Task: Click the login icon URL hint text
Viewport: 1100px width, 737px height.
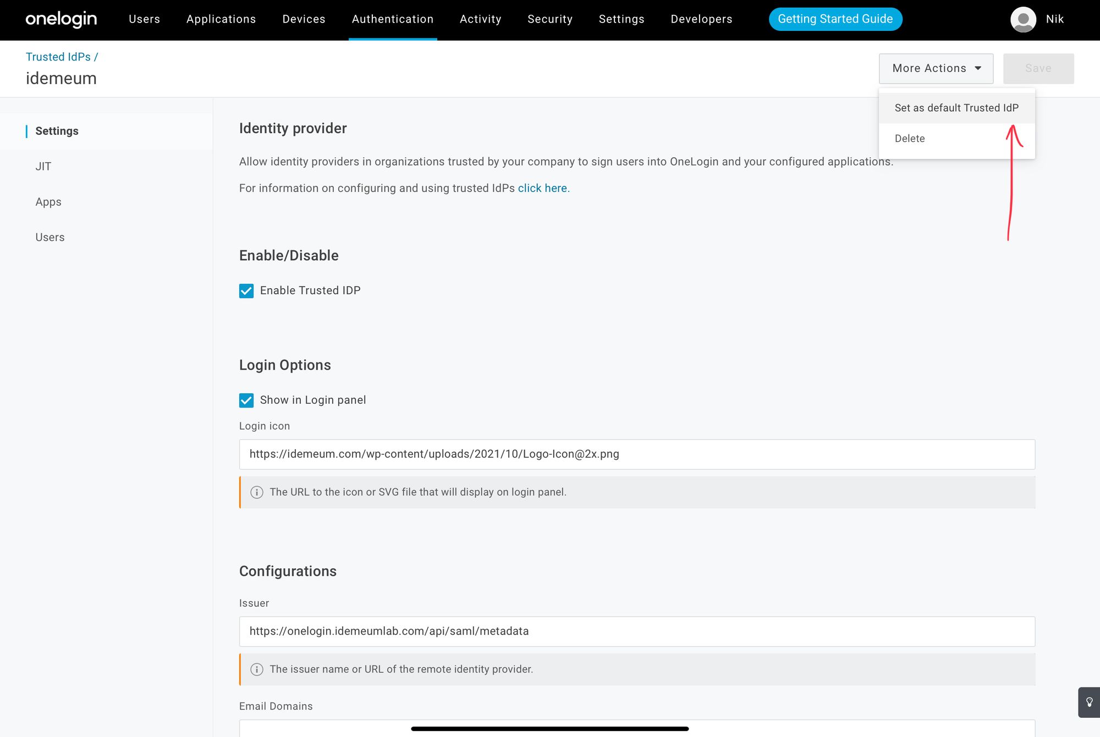Action: (418, 492)
